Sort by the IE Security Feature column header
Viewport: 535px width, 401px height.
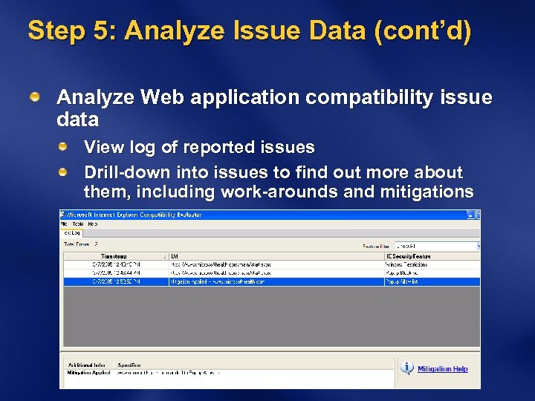(x=432, y=256)
